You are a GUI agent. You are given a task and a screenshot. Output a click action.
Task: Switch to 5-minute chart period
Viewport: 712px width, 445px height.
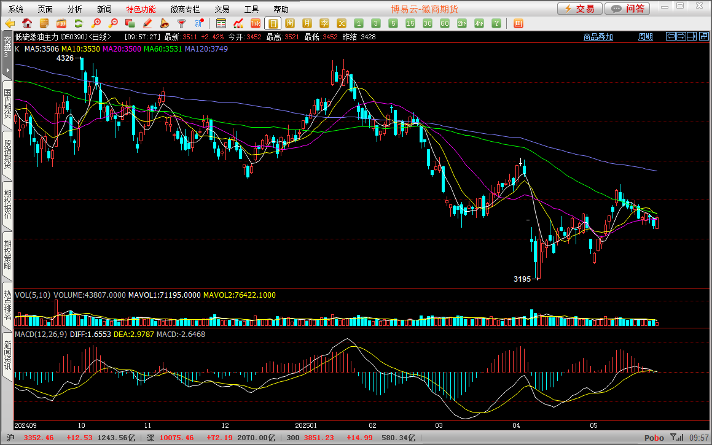pos(393,23)
